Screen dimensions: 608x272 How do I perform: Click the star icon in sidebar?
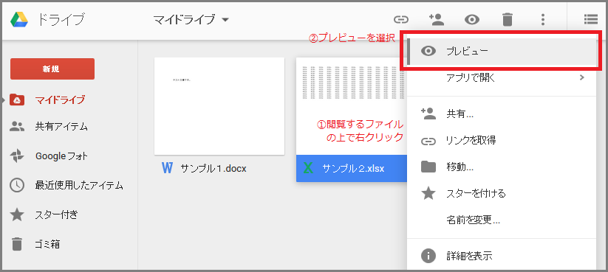point(17,215)
